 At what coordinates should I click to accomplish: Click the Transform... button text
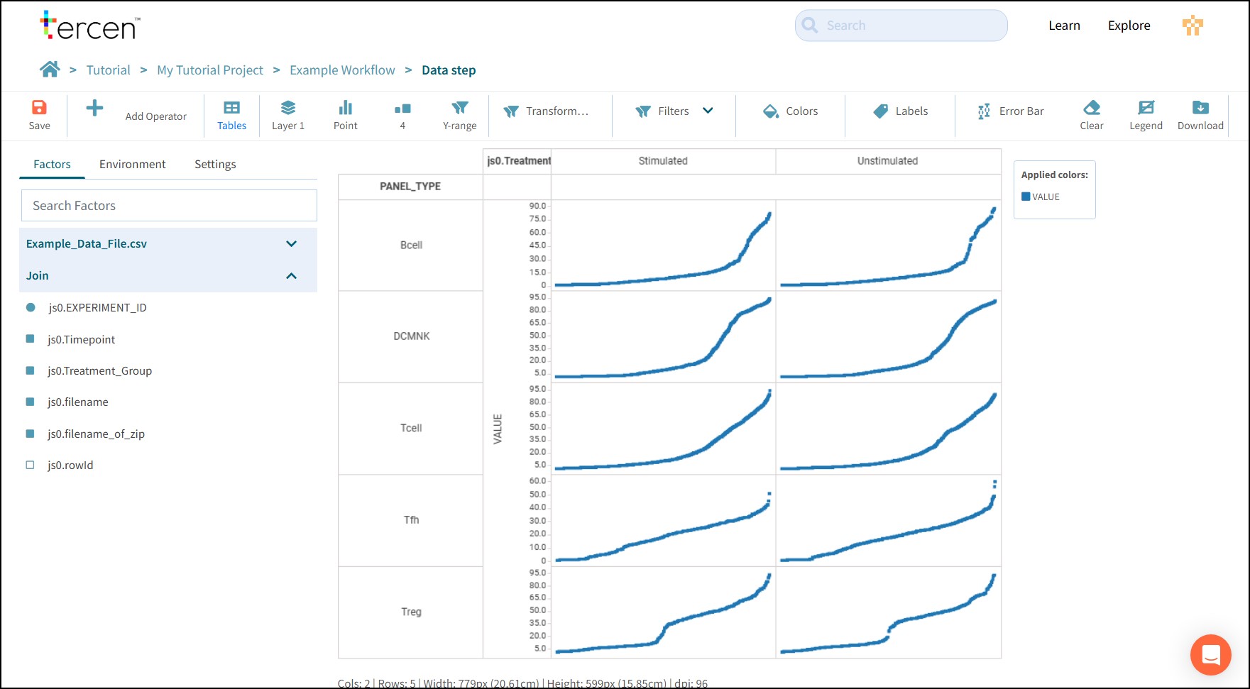point(557,111)
